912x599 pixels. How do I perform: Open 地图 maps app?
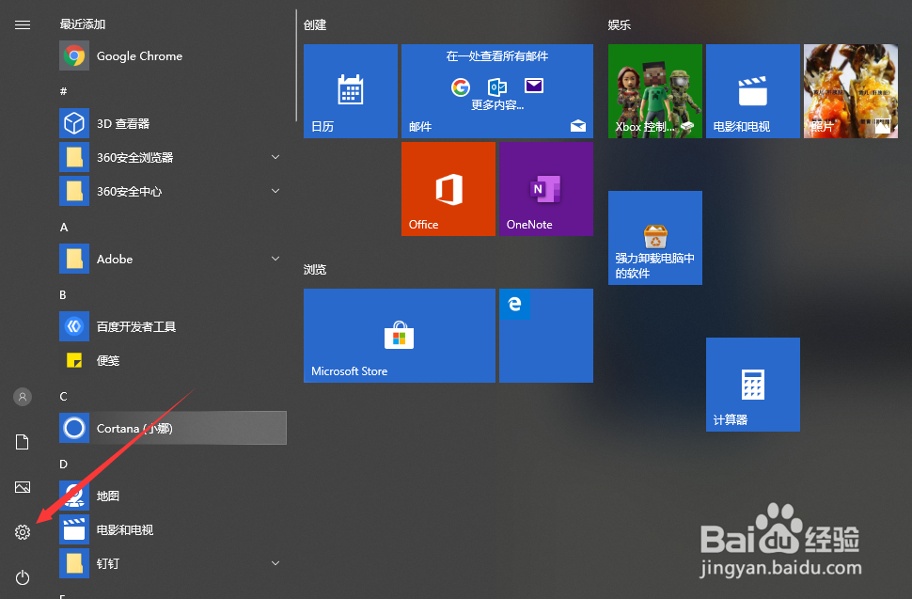pos(173,497)
